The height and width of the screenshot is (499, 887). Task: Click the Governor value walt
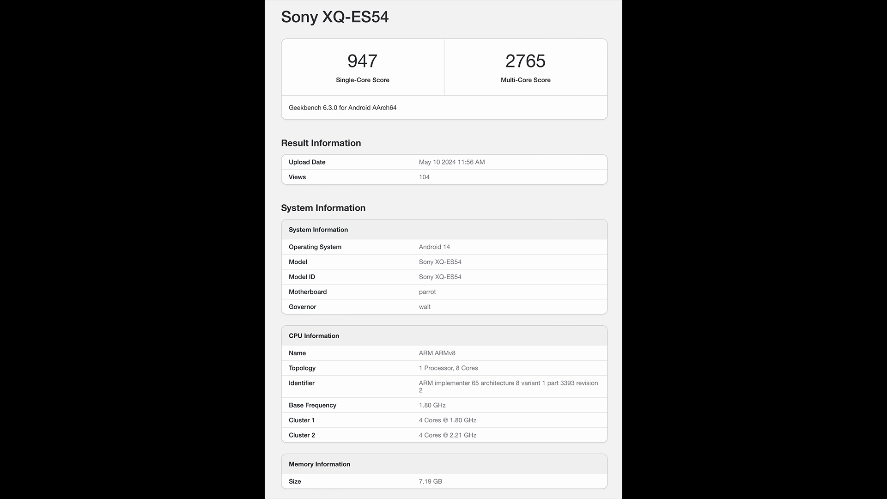point(425,307)
